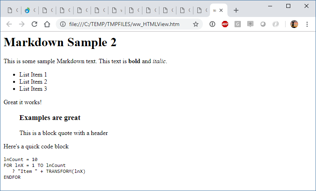Navigate back with the back arrow
The width and height of the screenshot is (316, 191).
[x=9, y=24]
